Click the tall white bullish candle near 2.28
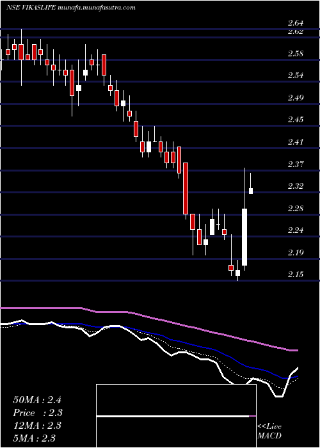Viewport: 320px width, 448px height. (x=244, y=237)
